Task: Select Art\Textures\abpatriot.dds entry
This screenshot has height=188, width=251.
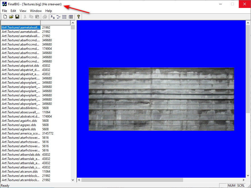Action: pos(20,66)
